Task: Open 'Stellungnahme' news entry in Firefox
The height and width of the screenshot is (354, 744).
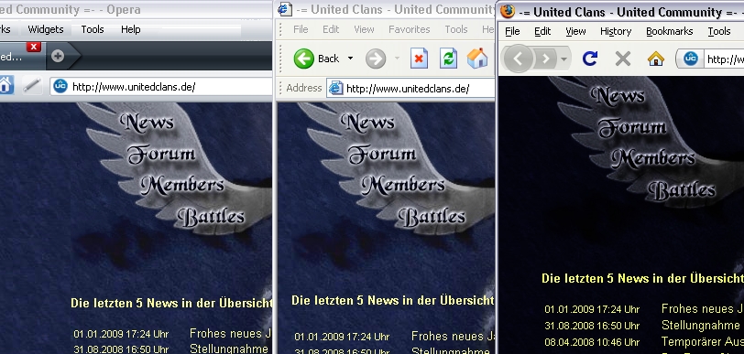Action: 700,326
